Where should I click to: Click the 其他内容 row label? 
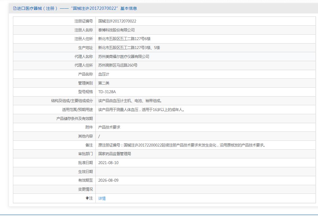(85, 136)
